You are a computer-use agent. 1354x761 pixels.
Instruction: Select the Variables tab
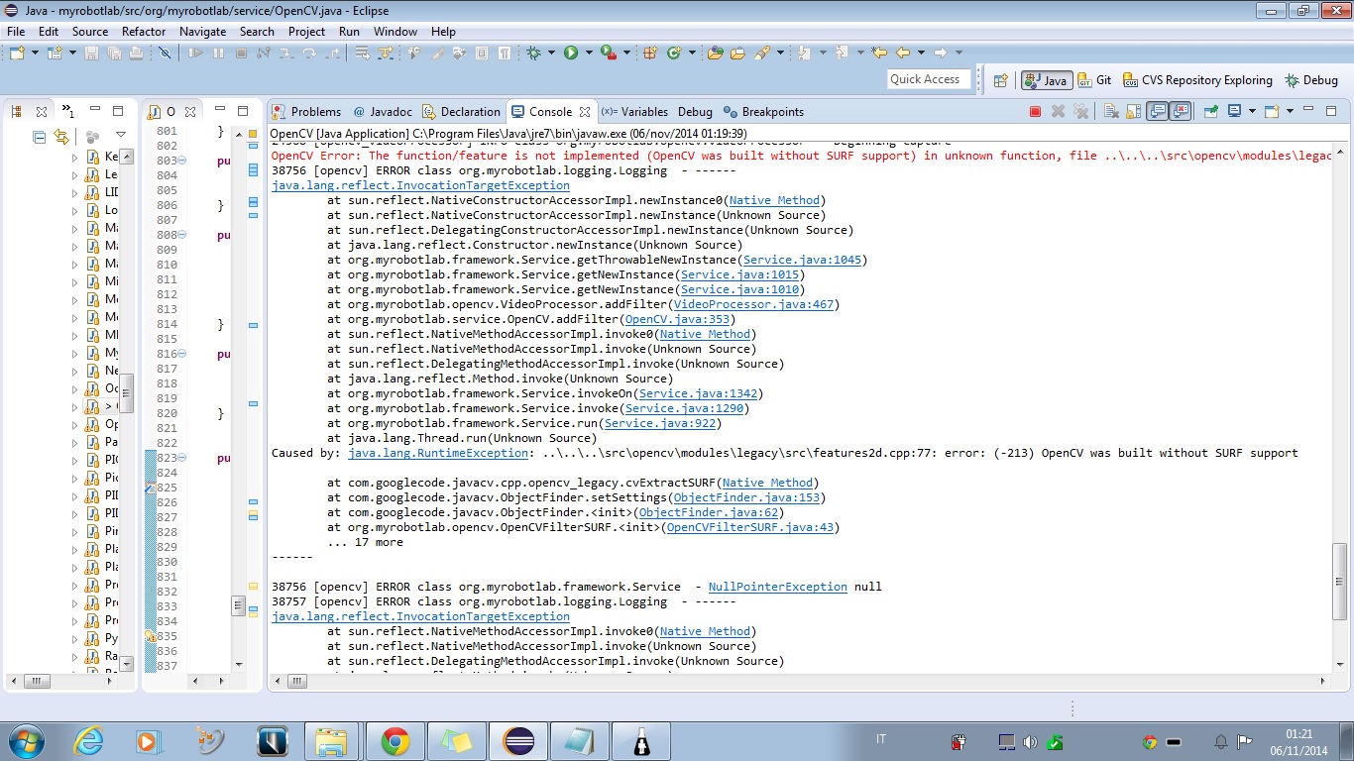click(635, 112)
